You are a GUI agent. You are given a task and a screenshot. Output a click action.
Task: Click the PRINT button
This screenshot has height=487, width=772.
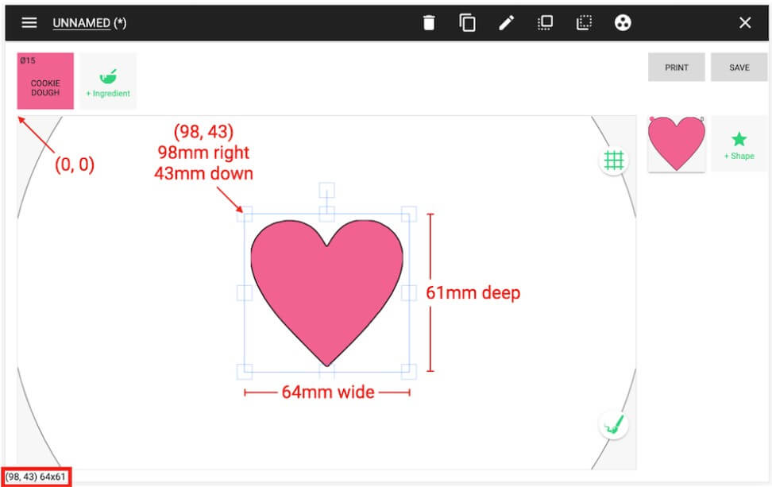pos(677,68)
